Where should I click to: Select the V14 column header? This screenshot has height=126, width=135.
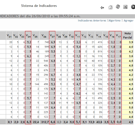click(x=99, y=35)
